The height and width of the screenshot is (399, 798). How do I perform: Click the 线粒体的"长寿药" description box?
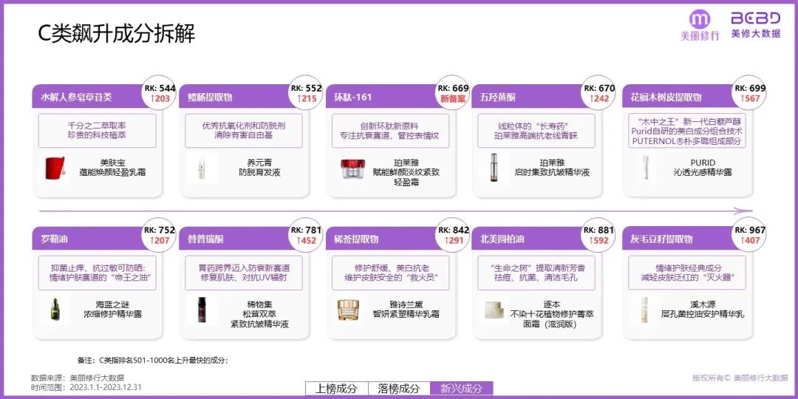point(536,131)
